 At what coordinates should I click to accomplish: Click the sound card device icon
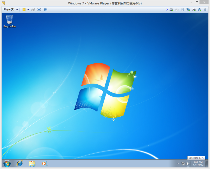199,10
